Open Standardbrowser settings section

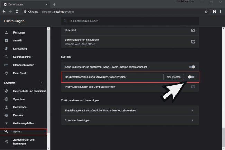click(24, 65)
